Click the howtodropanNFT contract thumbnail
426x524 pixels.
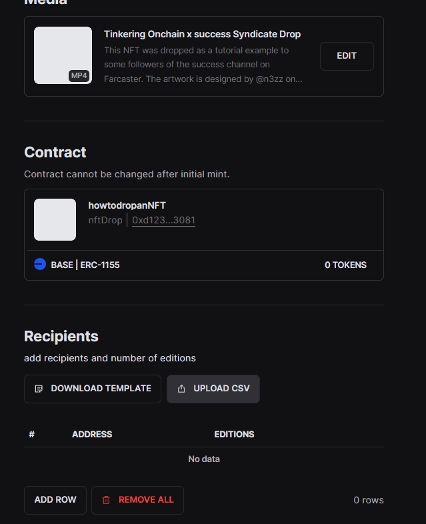[x=55, y=219]
